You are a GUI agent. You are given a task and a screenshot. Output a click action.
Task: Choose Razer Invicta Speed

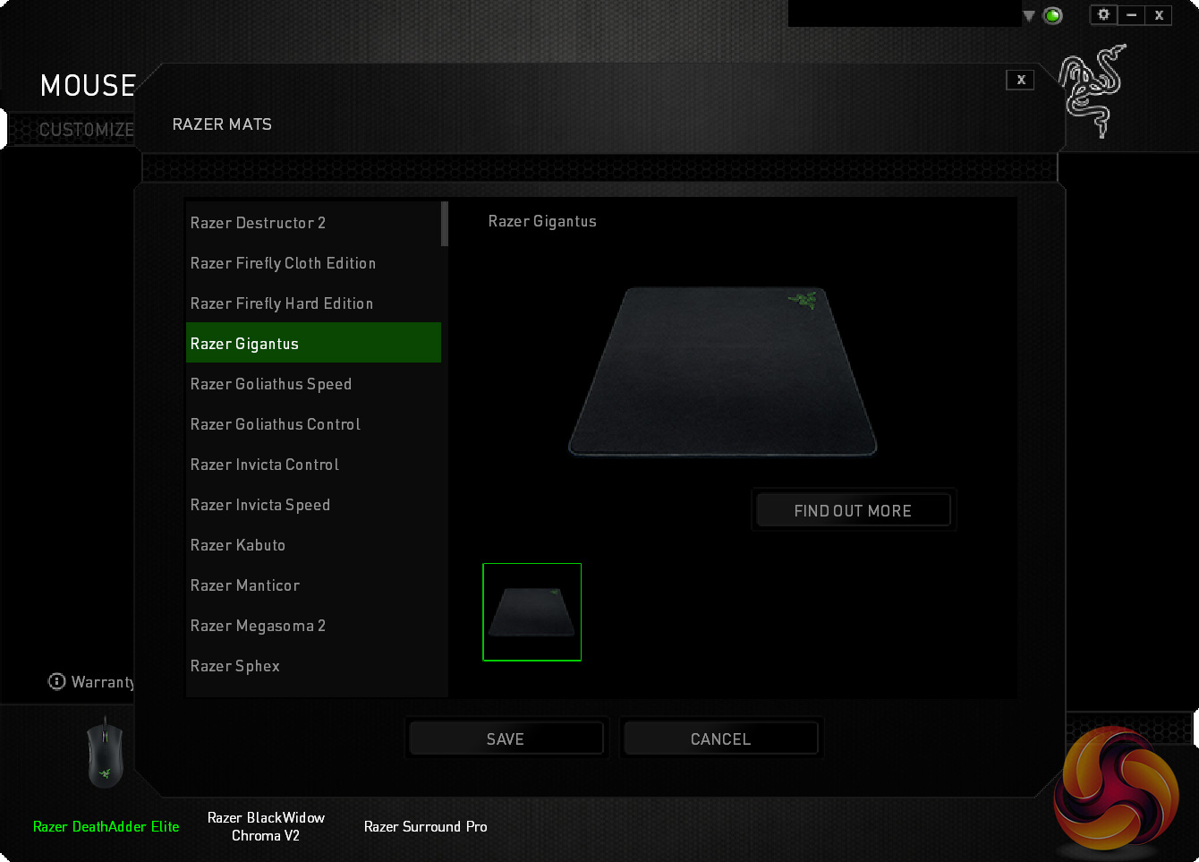(313, 505)
